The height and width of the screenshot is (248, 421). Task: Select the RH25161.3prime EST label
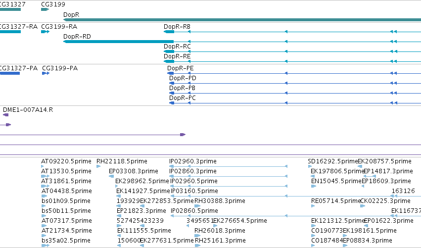click(220, 241)
